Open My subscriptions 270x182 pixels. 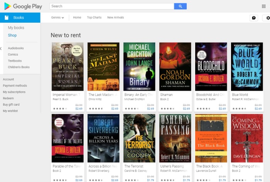tap(14, 92)
